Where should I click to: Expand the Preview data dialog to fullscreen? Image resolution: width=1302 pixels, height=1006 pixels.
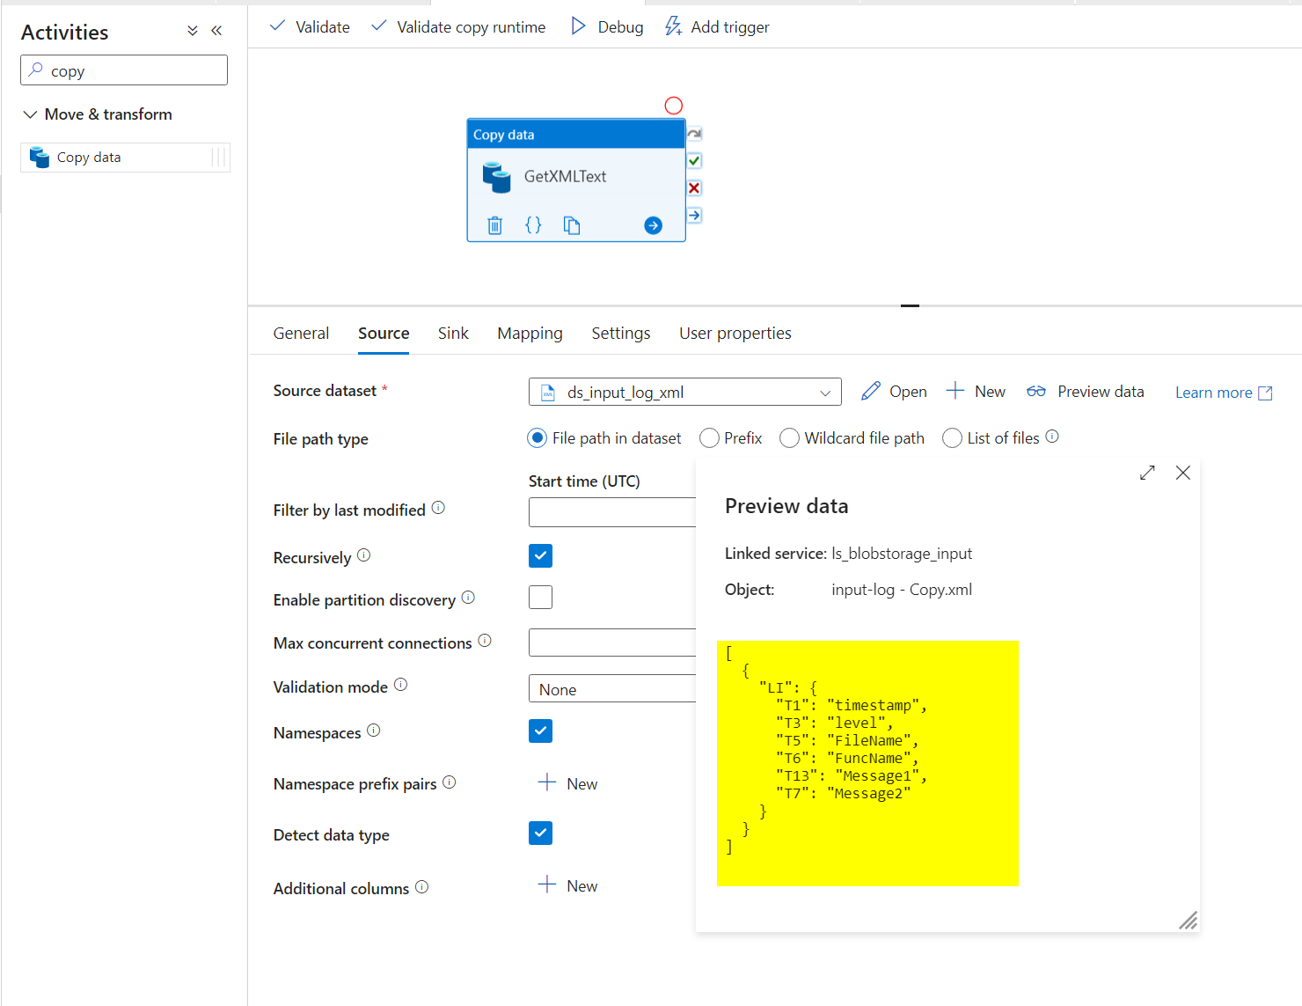click(1146, 473)
